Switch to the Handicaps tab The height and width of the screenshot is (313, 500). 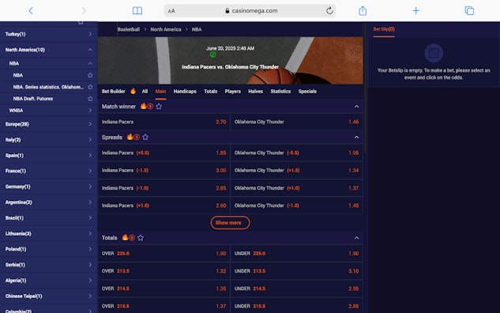coord(185,91)
